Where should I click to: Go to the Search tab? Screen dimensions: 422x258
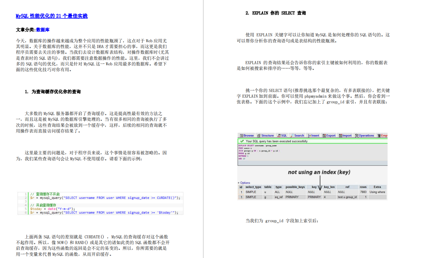pos(297,135)
